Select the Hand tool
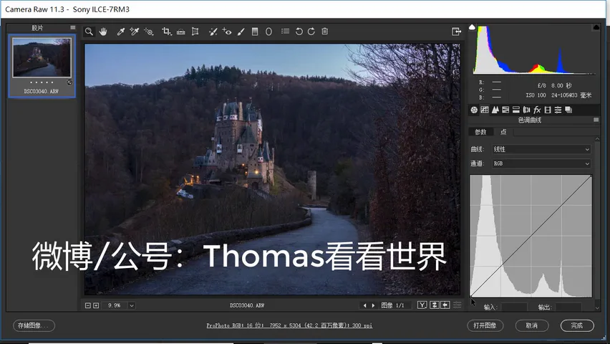Viewport: 610px width, 344px height. pyautogui.click(x=103, y=32)
